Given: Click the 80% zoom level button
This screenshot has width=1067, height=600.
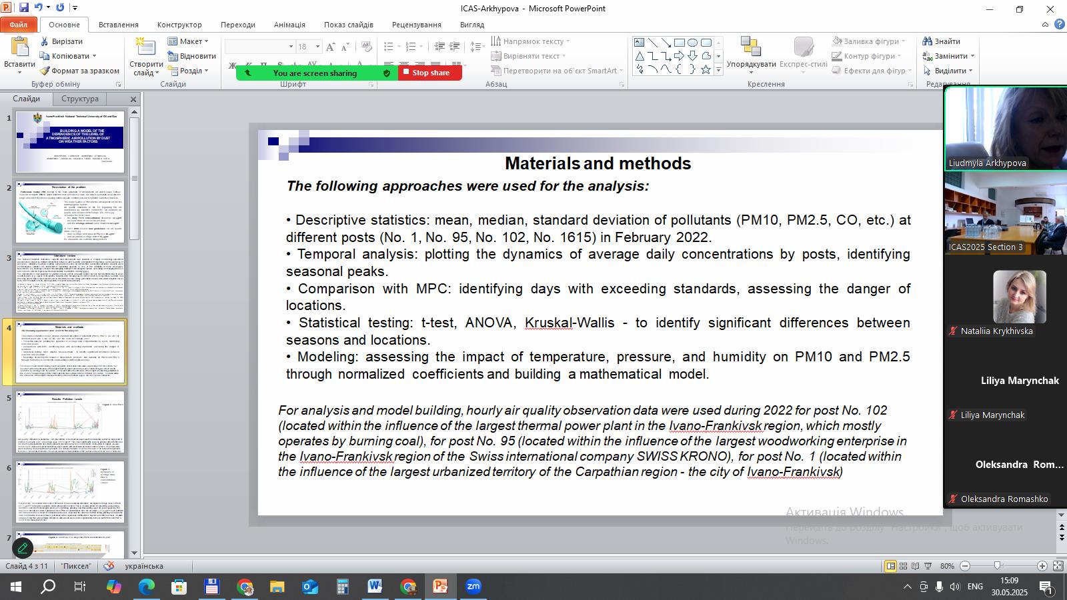Looking at the screenshot, I should coord(947,566).
